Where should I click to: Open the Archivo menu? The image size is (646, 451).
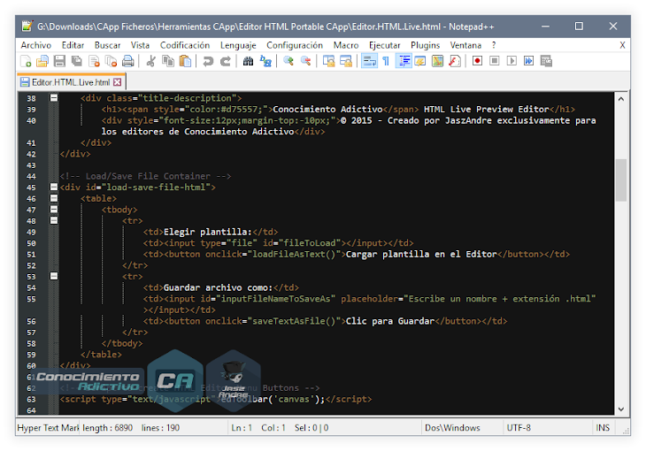(36, 45)
